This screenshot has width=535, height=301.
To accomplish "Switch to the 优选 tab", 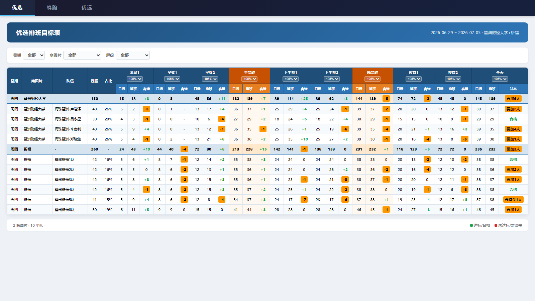I will [x=17, y=8].
